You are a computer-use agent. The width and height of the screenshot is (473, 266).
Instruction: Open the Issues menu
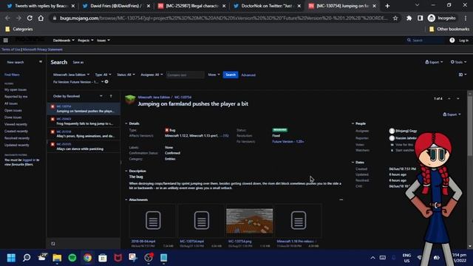[x=103, y=40]
